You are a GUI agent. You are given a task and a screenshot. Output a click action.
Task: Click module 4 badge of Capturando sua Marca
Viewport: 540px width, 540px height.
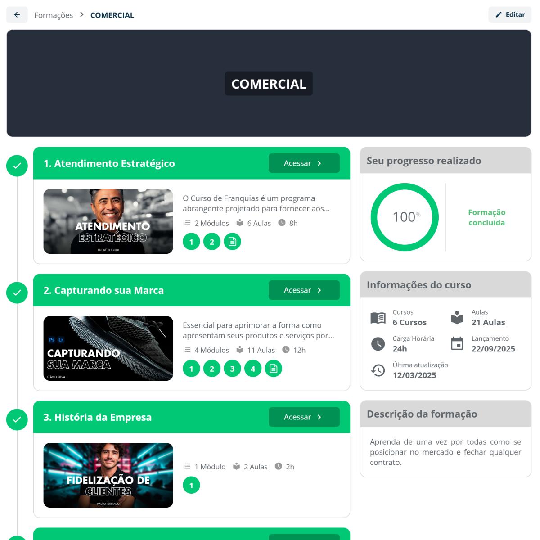[x=252, y=368]
